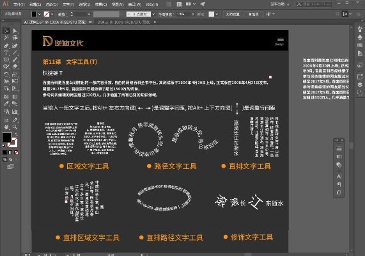Select the Eraser tool

[x=15, y=67]
